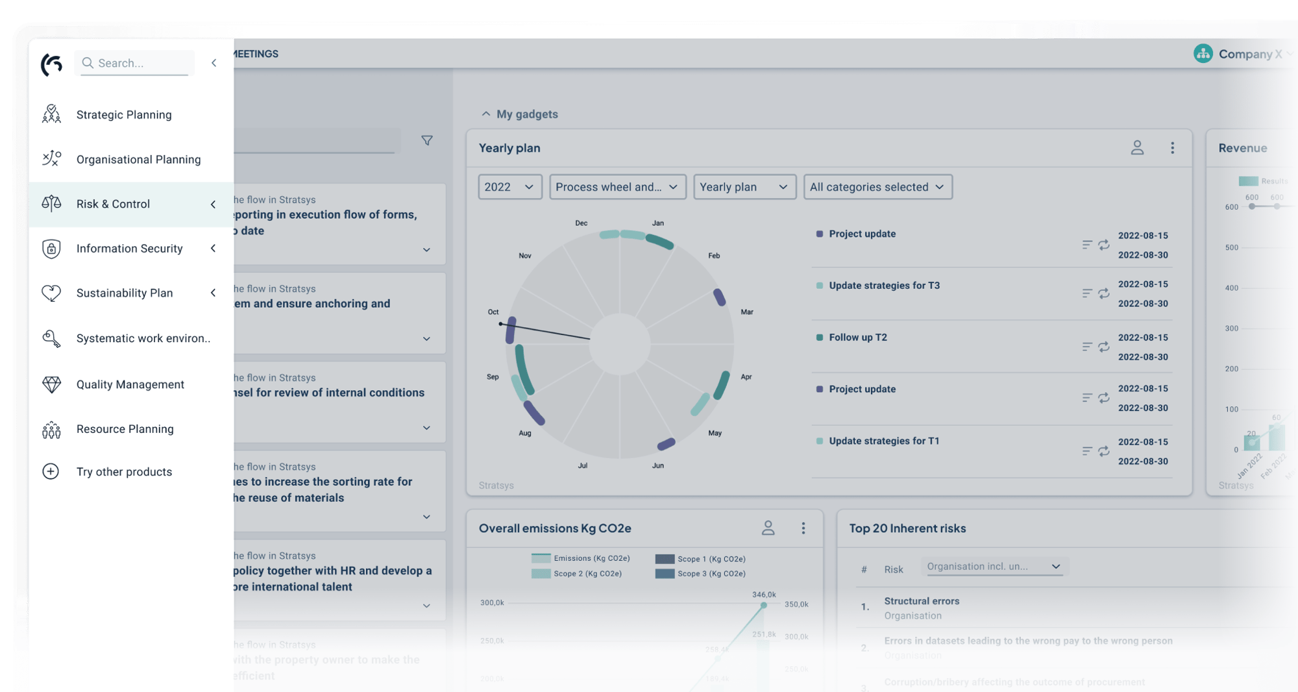Expand the HR policy card chevron
Viewport: 1298px width, 692px height.
tap(426, 606)
